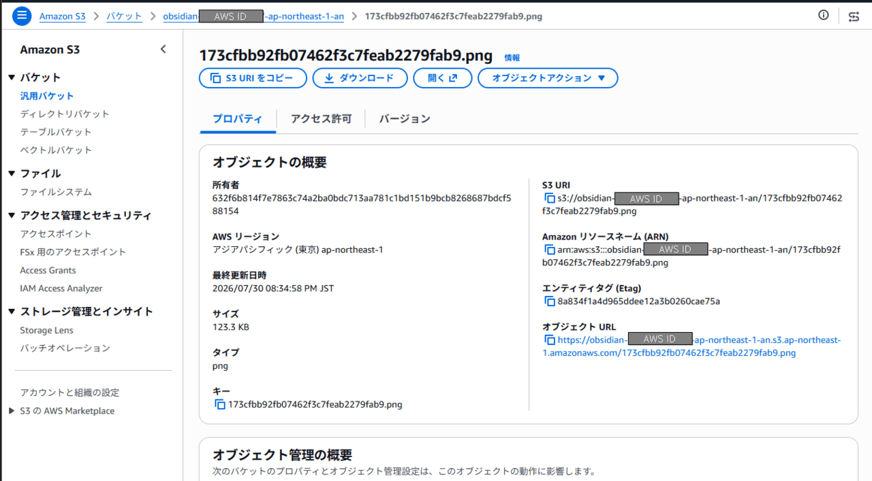Open the オブジェクトアクション dropdown
The image size is (872, 481).
coord(548,78)
